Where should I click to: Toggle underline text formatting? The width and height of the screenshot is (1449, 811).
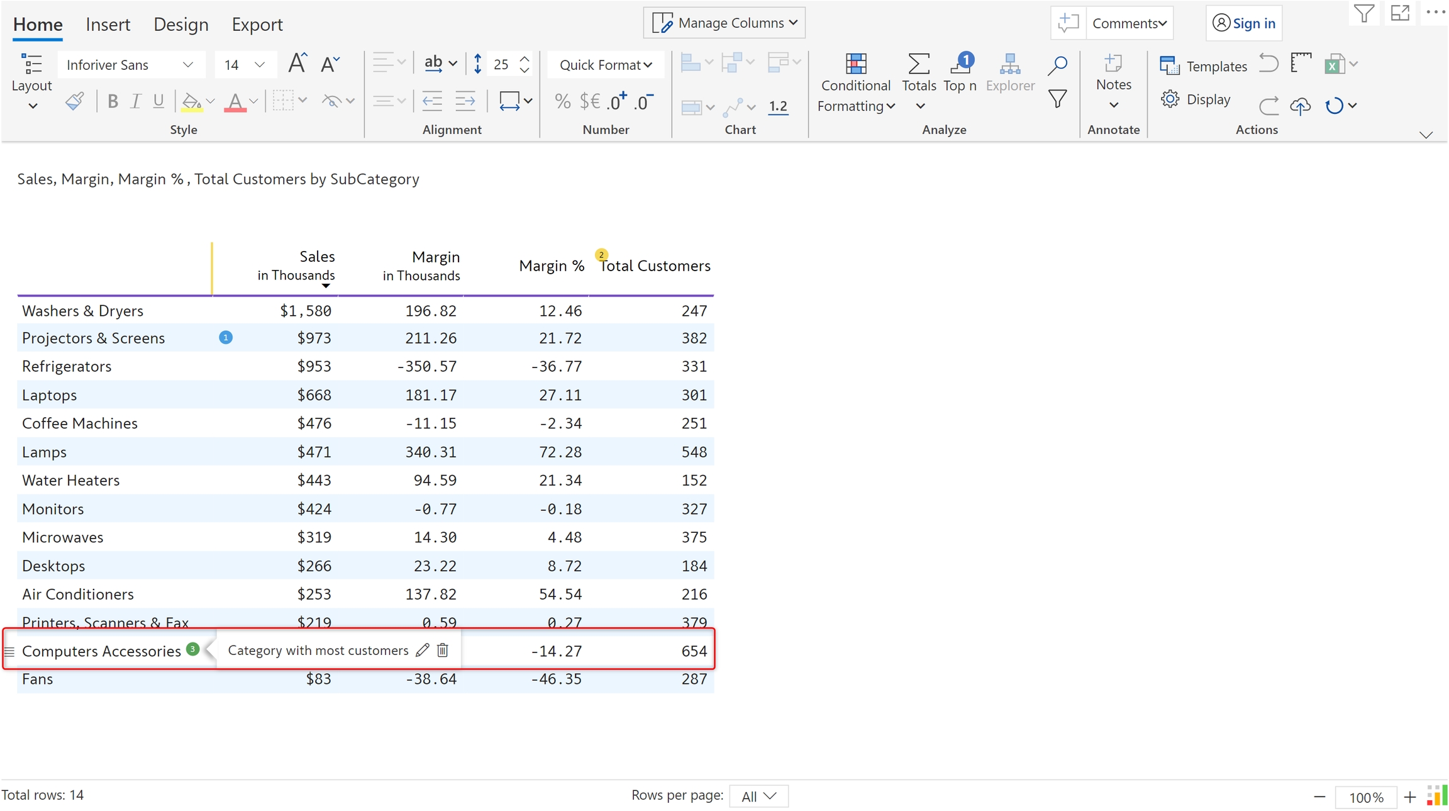coord(158,101)
